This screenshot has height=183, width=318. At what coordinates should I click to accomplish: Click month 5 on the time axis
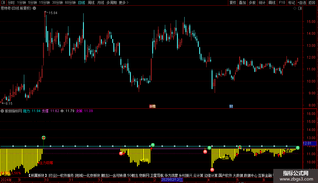[x=238, y=180]
